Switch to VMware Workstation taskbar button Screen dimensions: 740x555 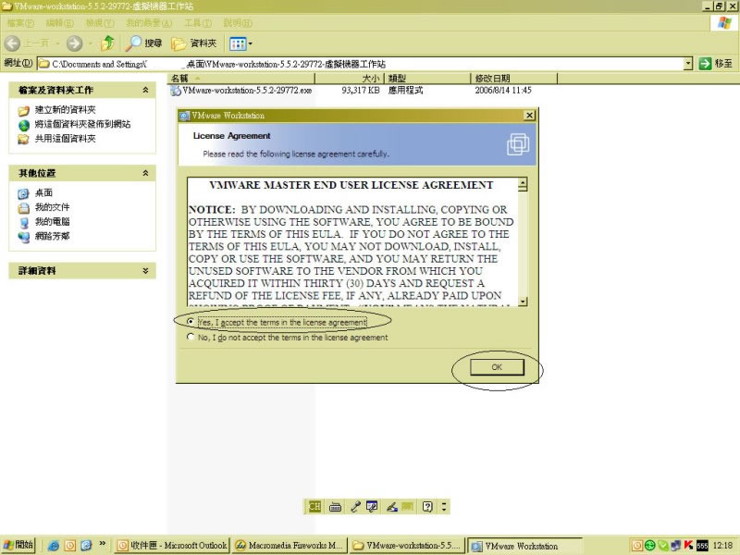(524, 546)
